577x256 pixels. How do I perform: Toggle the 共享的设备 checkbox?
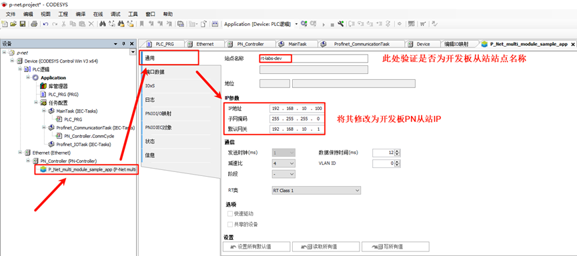[230, 225]
